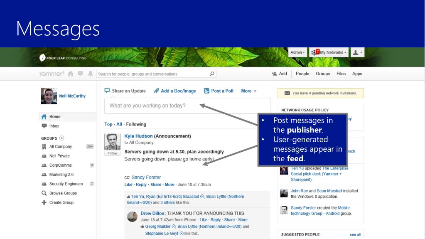Open the inbox messages icon in navbar
The width and height of the screenshot is (425, 239).
(x=80, y=74)
